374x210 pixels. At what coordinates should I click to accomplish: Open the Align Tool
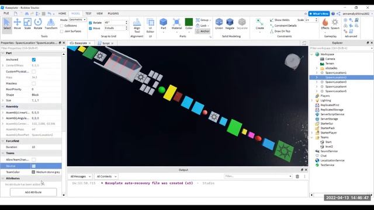pos(137,26)
